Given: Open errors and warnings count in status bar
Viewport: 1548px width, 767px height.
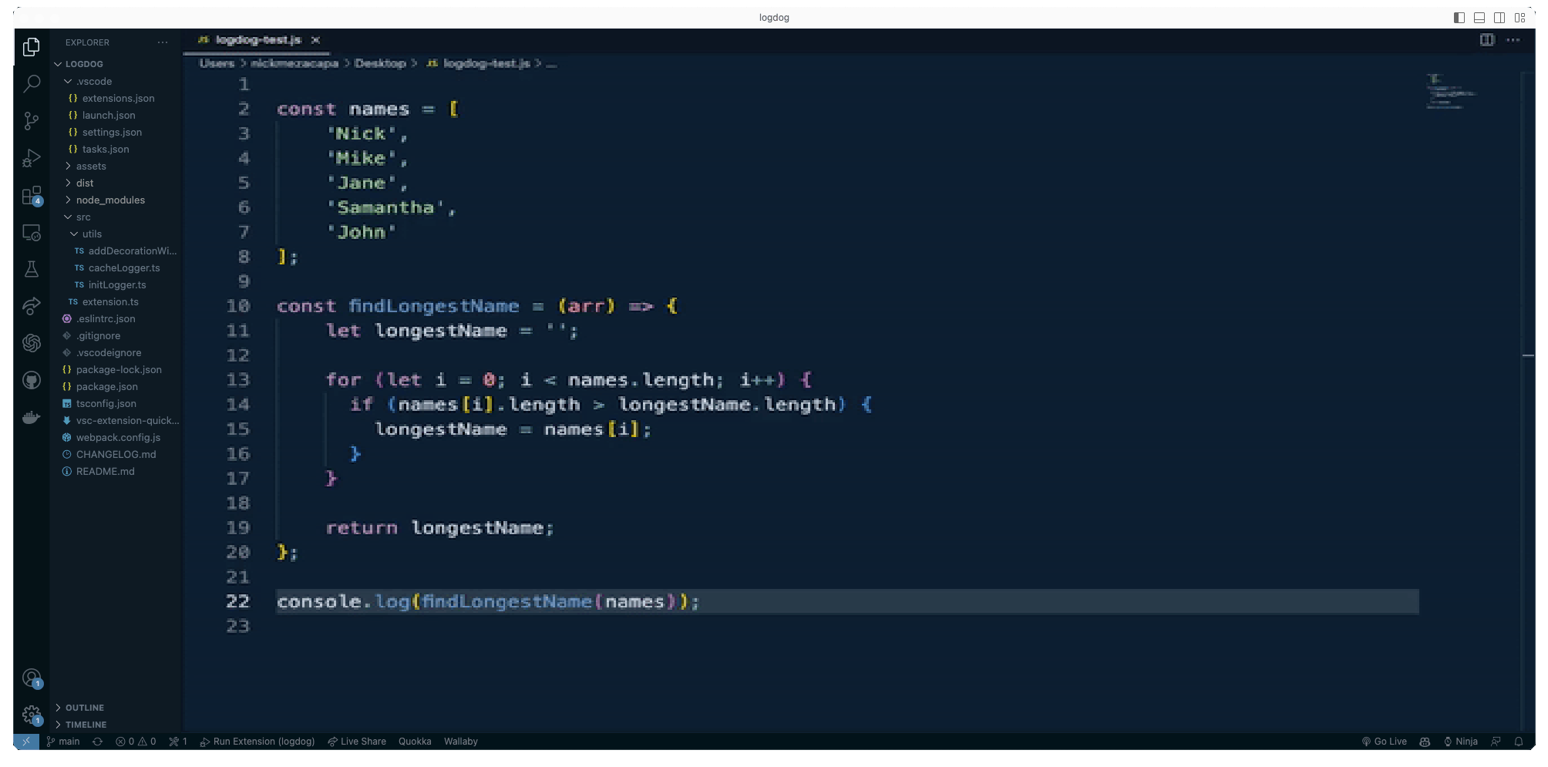Looking at the screenshot, I should [136, 742].
